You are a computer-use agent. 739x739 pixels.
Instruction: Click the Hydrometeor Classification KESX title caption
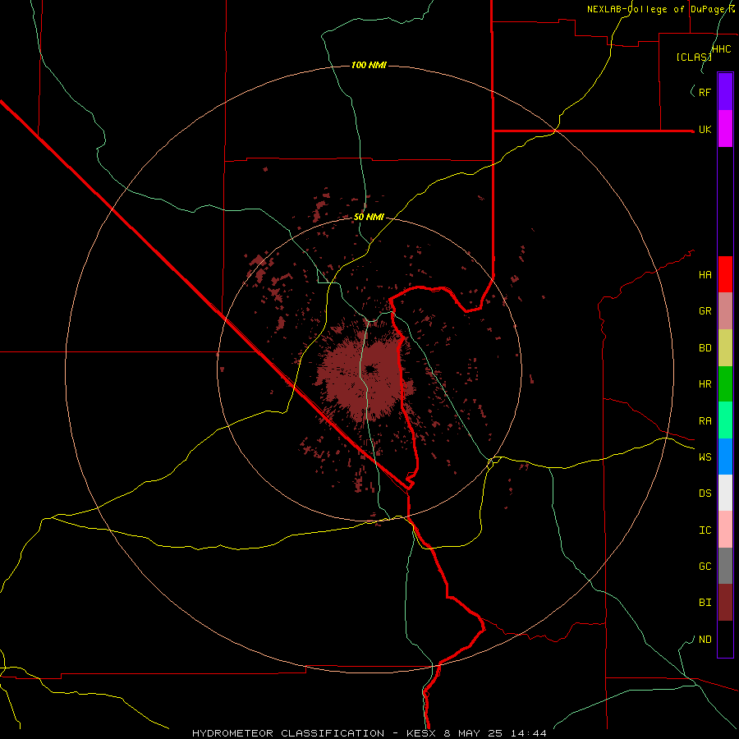point(369,733)
